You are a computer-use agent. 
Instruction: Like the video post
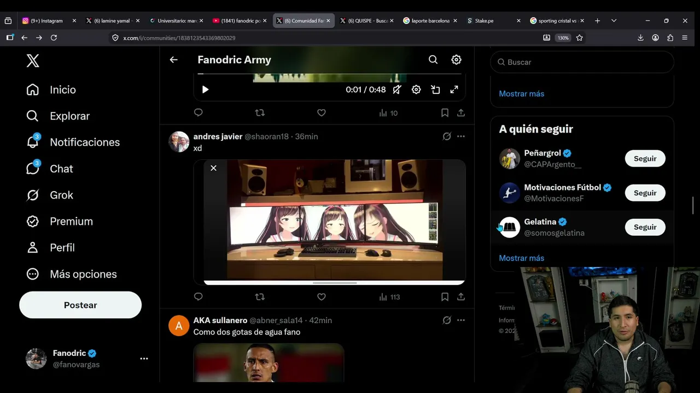[322, 113]
